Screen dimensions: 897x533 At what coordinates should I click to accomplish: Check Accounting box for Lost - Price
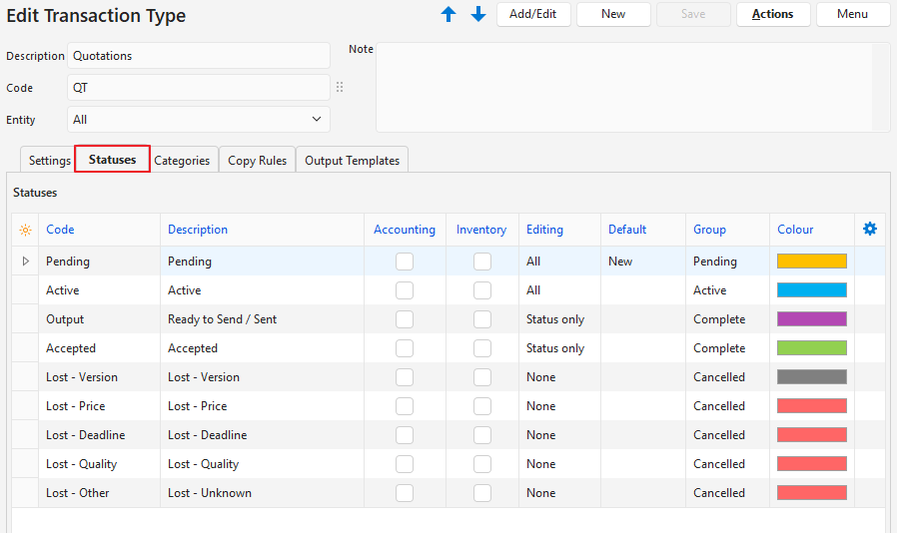tap(405, 406)
